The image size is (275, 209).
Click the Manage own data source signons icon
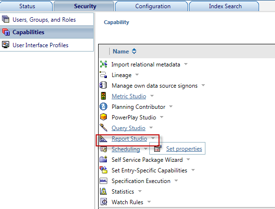[103, 85]
